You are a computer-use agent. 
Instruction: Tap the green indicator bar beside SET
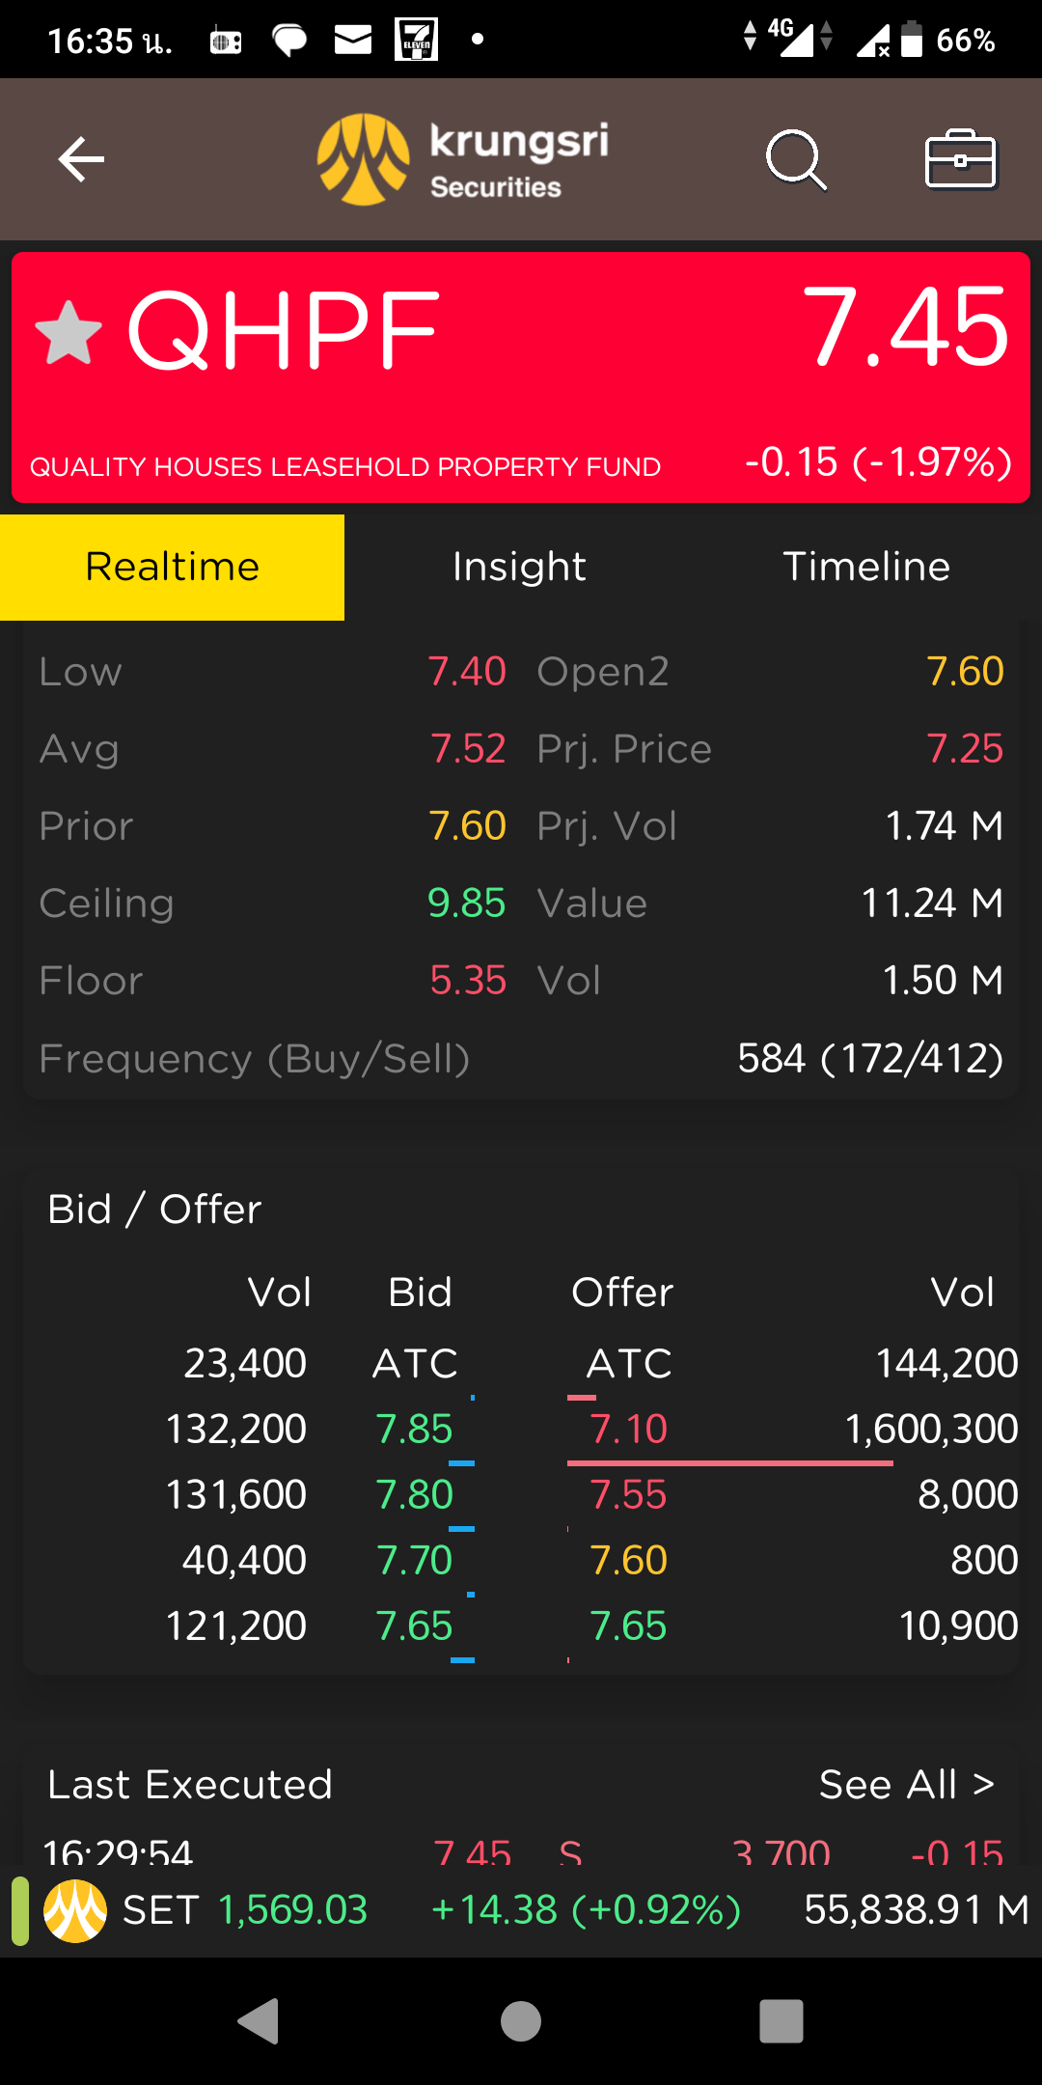coord(19,1910)
